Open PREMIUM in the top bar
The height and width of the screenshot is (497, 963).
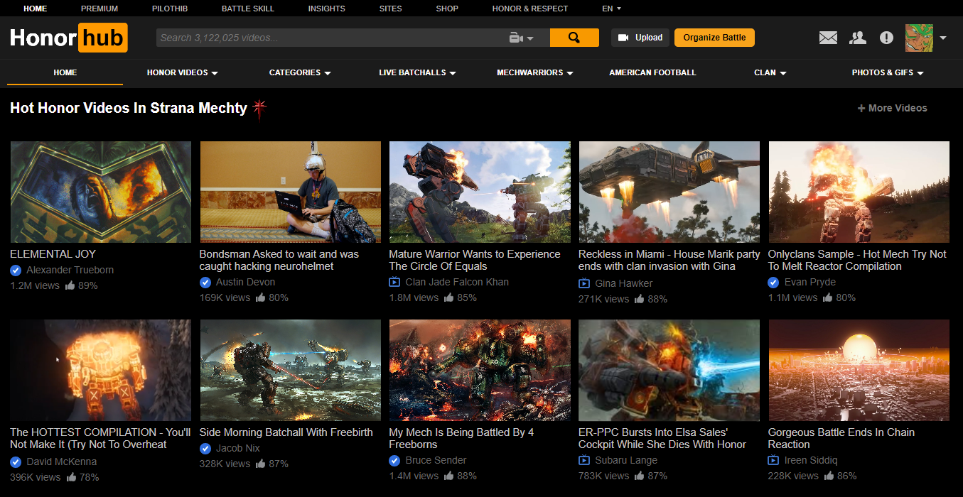[x=99, y=9]
